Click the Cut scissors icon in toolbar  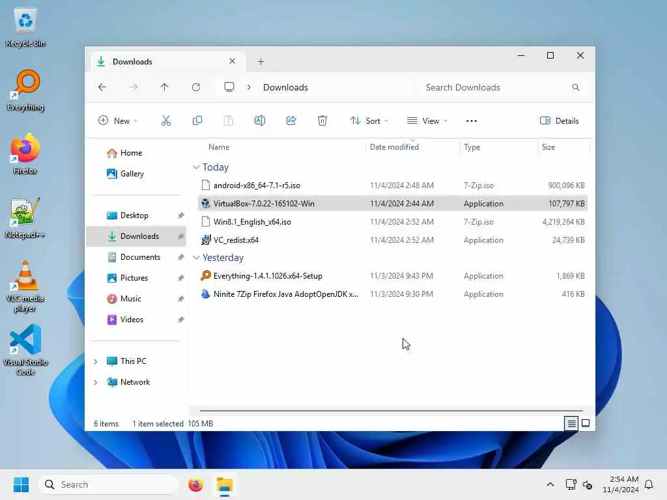(166, 120)
